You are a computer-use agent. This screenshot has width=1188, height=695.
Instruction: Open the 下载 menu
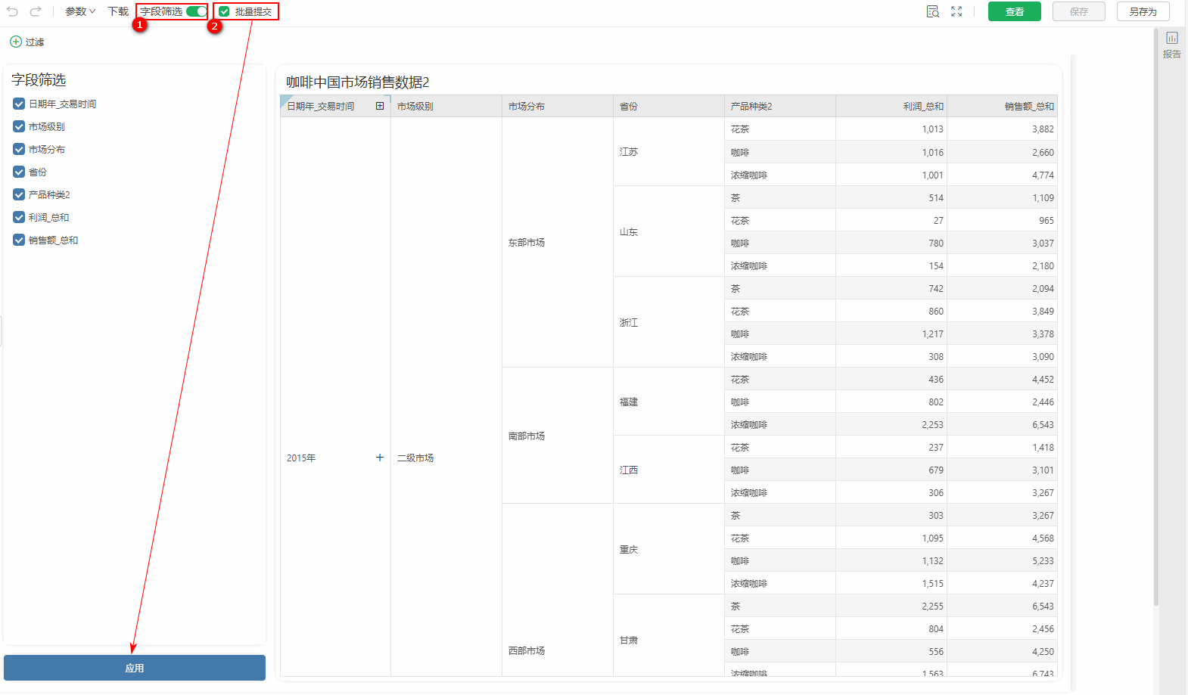pyautogui.click(x=118, y=11)
